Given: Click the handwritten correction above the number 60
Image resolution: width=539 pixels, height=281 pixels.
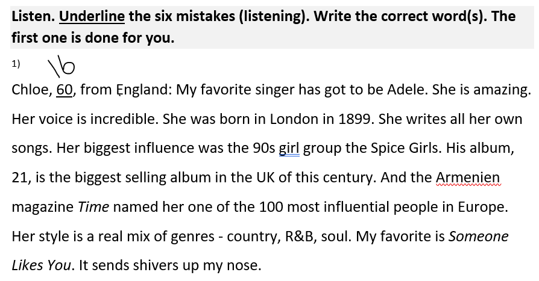Looking at the screenshot, I should pyautogui.click(x=61, y=68).
